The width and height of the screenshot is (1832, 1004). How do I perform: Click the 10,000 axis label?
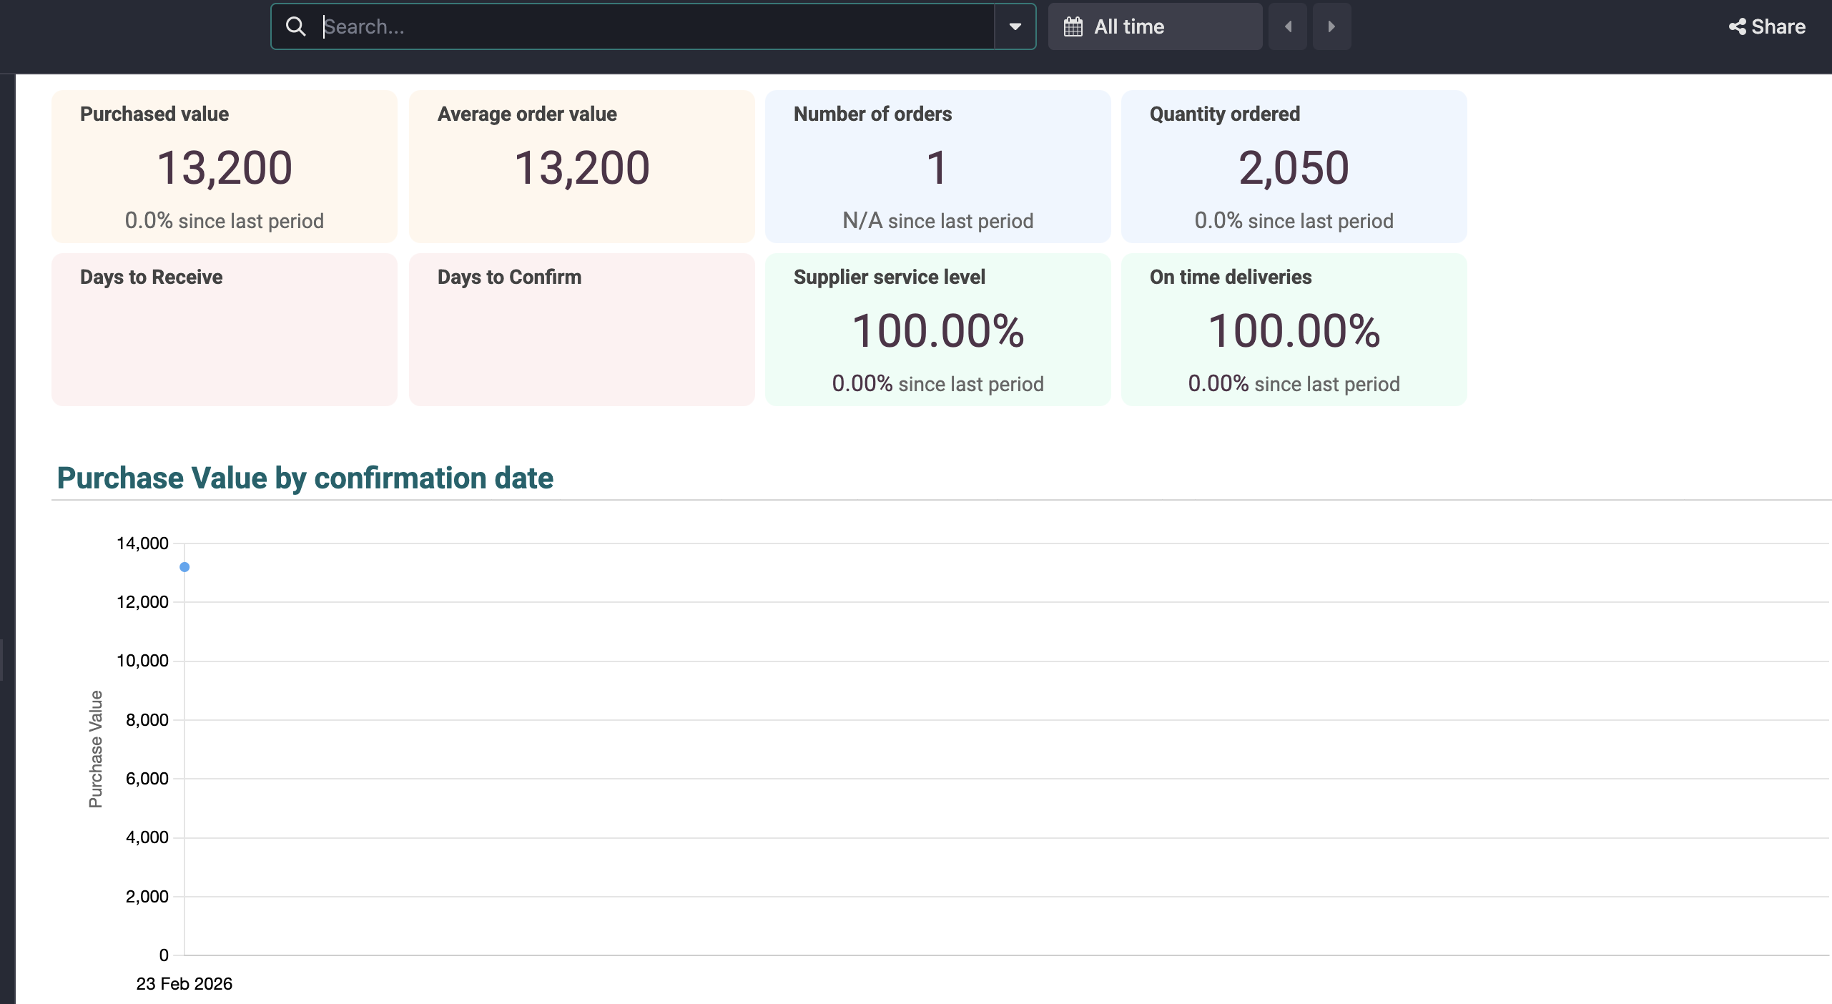coord(143,661)
